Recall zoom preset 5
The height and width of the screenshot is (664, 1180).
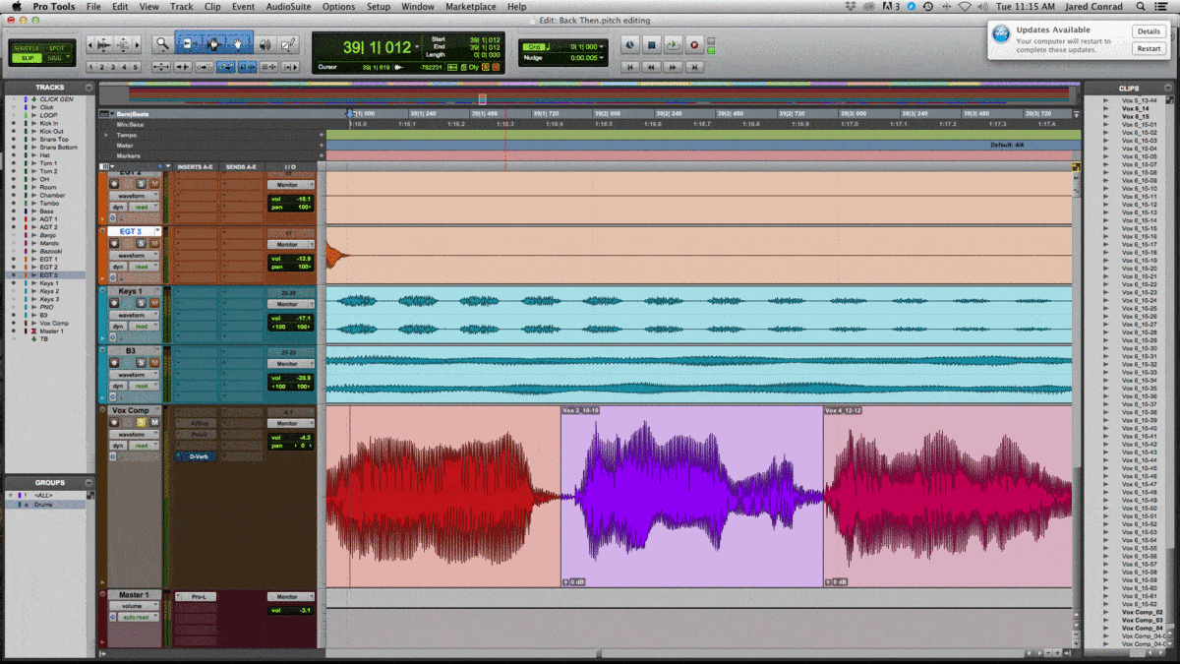[x=135, y=67]
